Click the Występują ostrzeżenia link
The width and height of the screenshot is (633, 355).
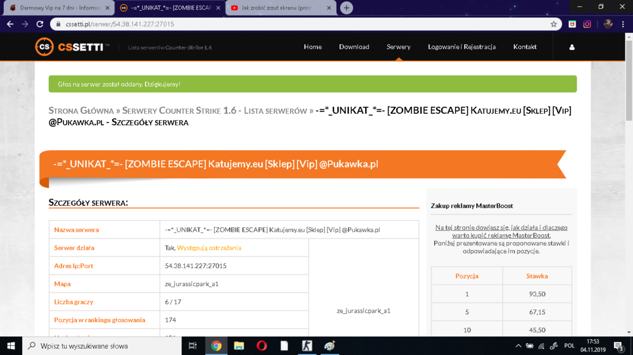[x=209, y=248]
